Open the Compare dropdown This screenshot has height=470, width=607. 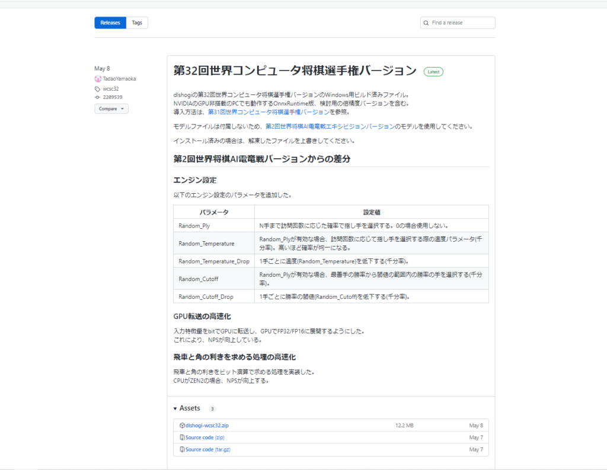click(111, 109)
